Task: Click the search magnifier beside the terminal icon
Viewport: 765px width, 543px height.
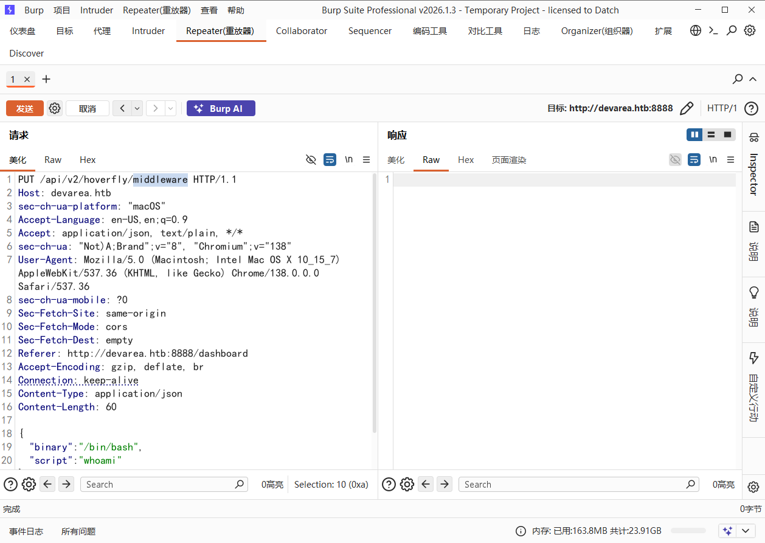Action: tap(732, 30)
